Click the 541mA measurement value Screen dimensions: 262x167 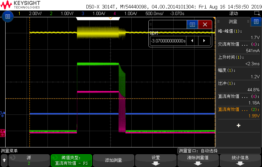point(253,51)
